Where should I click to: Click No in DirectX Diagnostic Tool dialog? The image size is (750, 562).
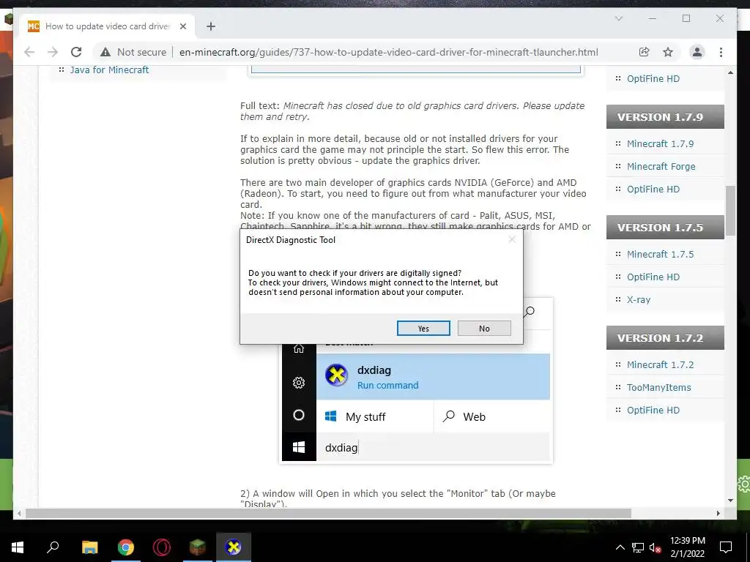pos(484,329)
